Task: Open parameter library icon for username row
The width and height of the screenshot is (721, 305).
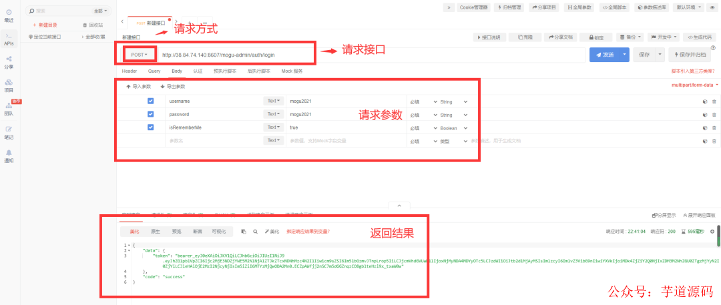Action: [x=704, y=101]
